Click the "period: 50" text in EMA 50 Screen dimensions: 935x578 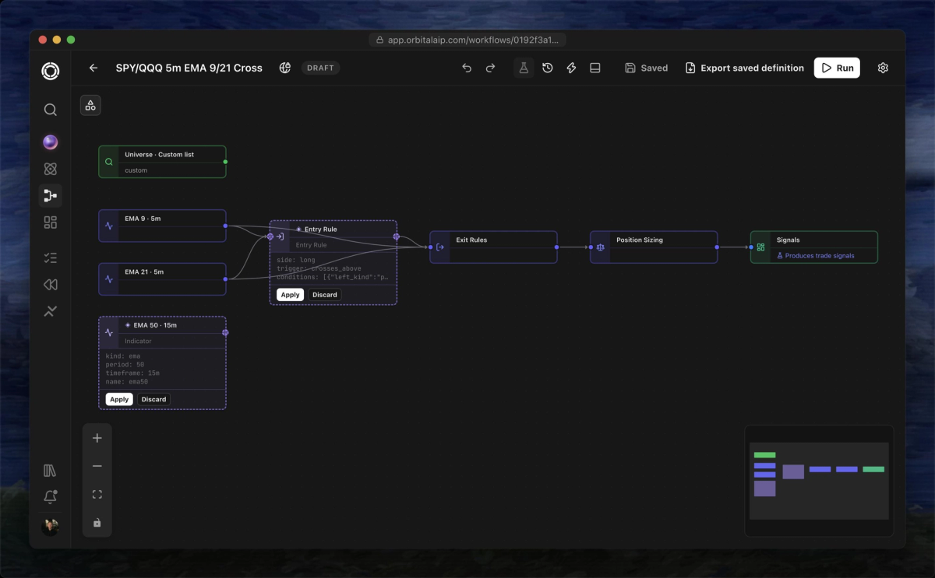tap(125, 364)
